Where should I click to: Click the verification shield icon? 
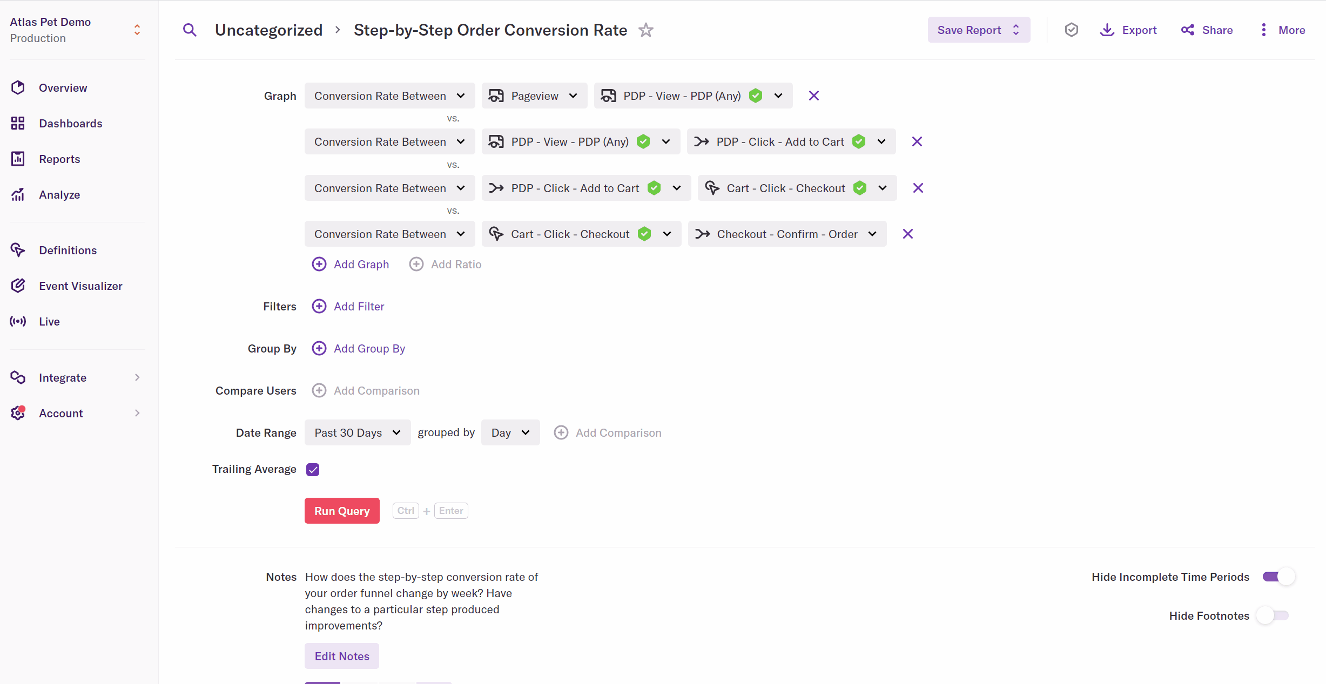(x=1071, y=30)
